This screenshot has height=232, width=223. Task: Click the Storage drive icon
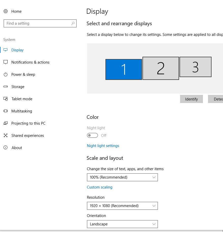coord(6,86)
